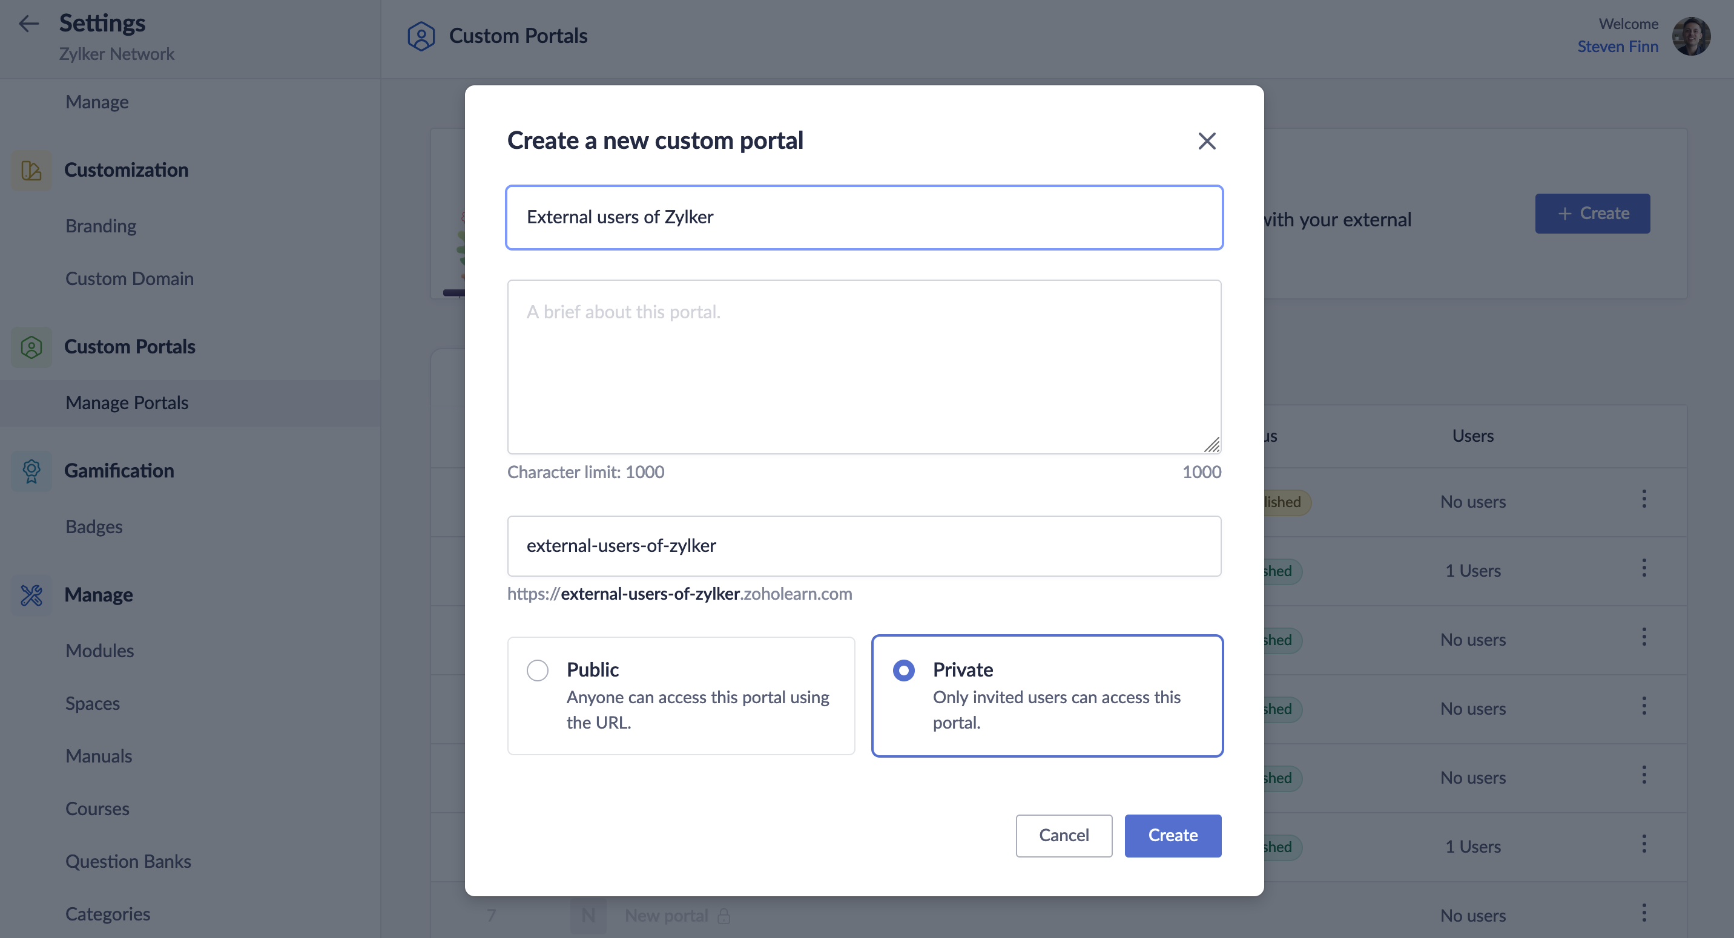Viewport: 1734px width, 938px height.
Task: Open options menu for first portal row
Action: coord(1644,499)
